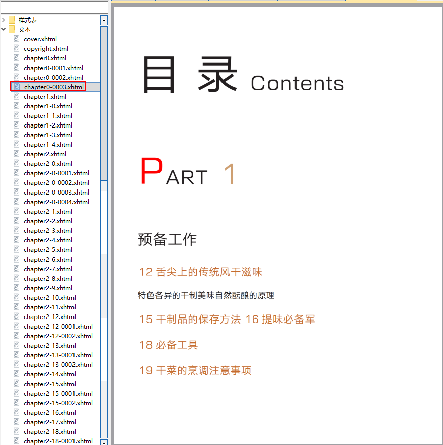Click the 文本 folder icon

(x=12, y=29)
